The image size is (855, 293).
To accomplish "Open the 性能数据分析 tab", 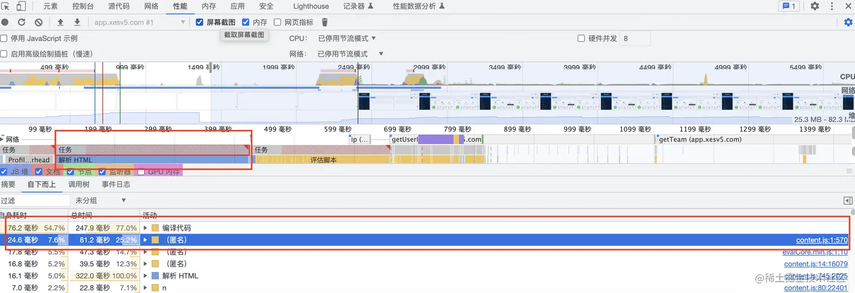I will [x=419, y=6].
